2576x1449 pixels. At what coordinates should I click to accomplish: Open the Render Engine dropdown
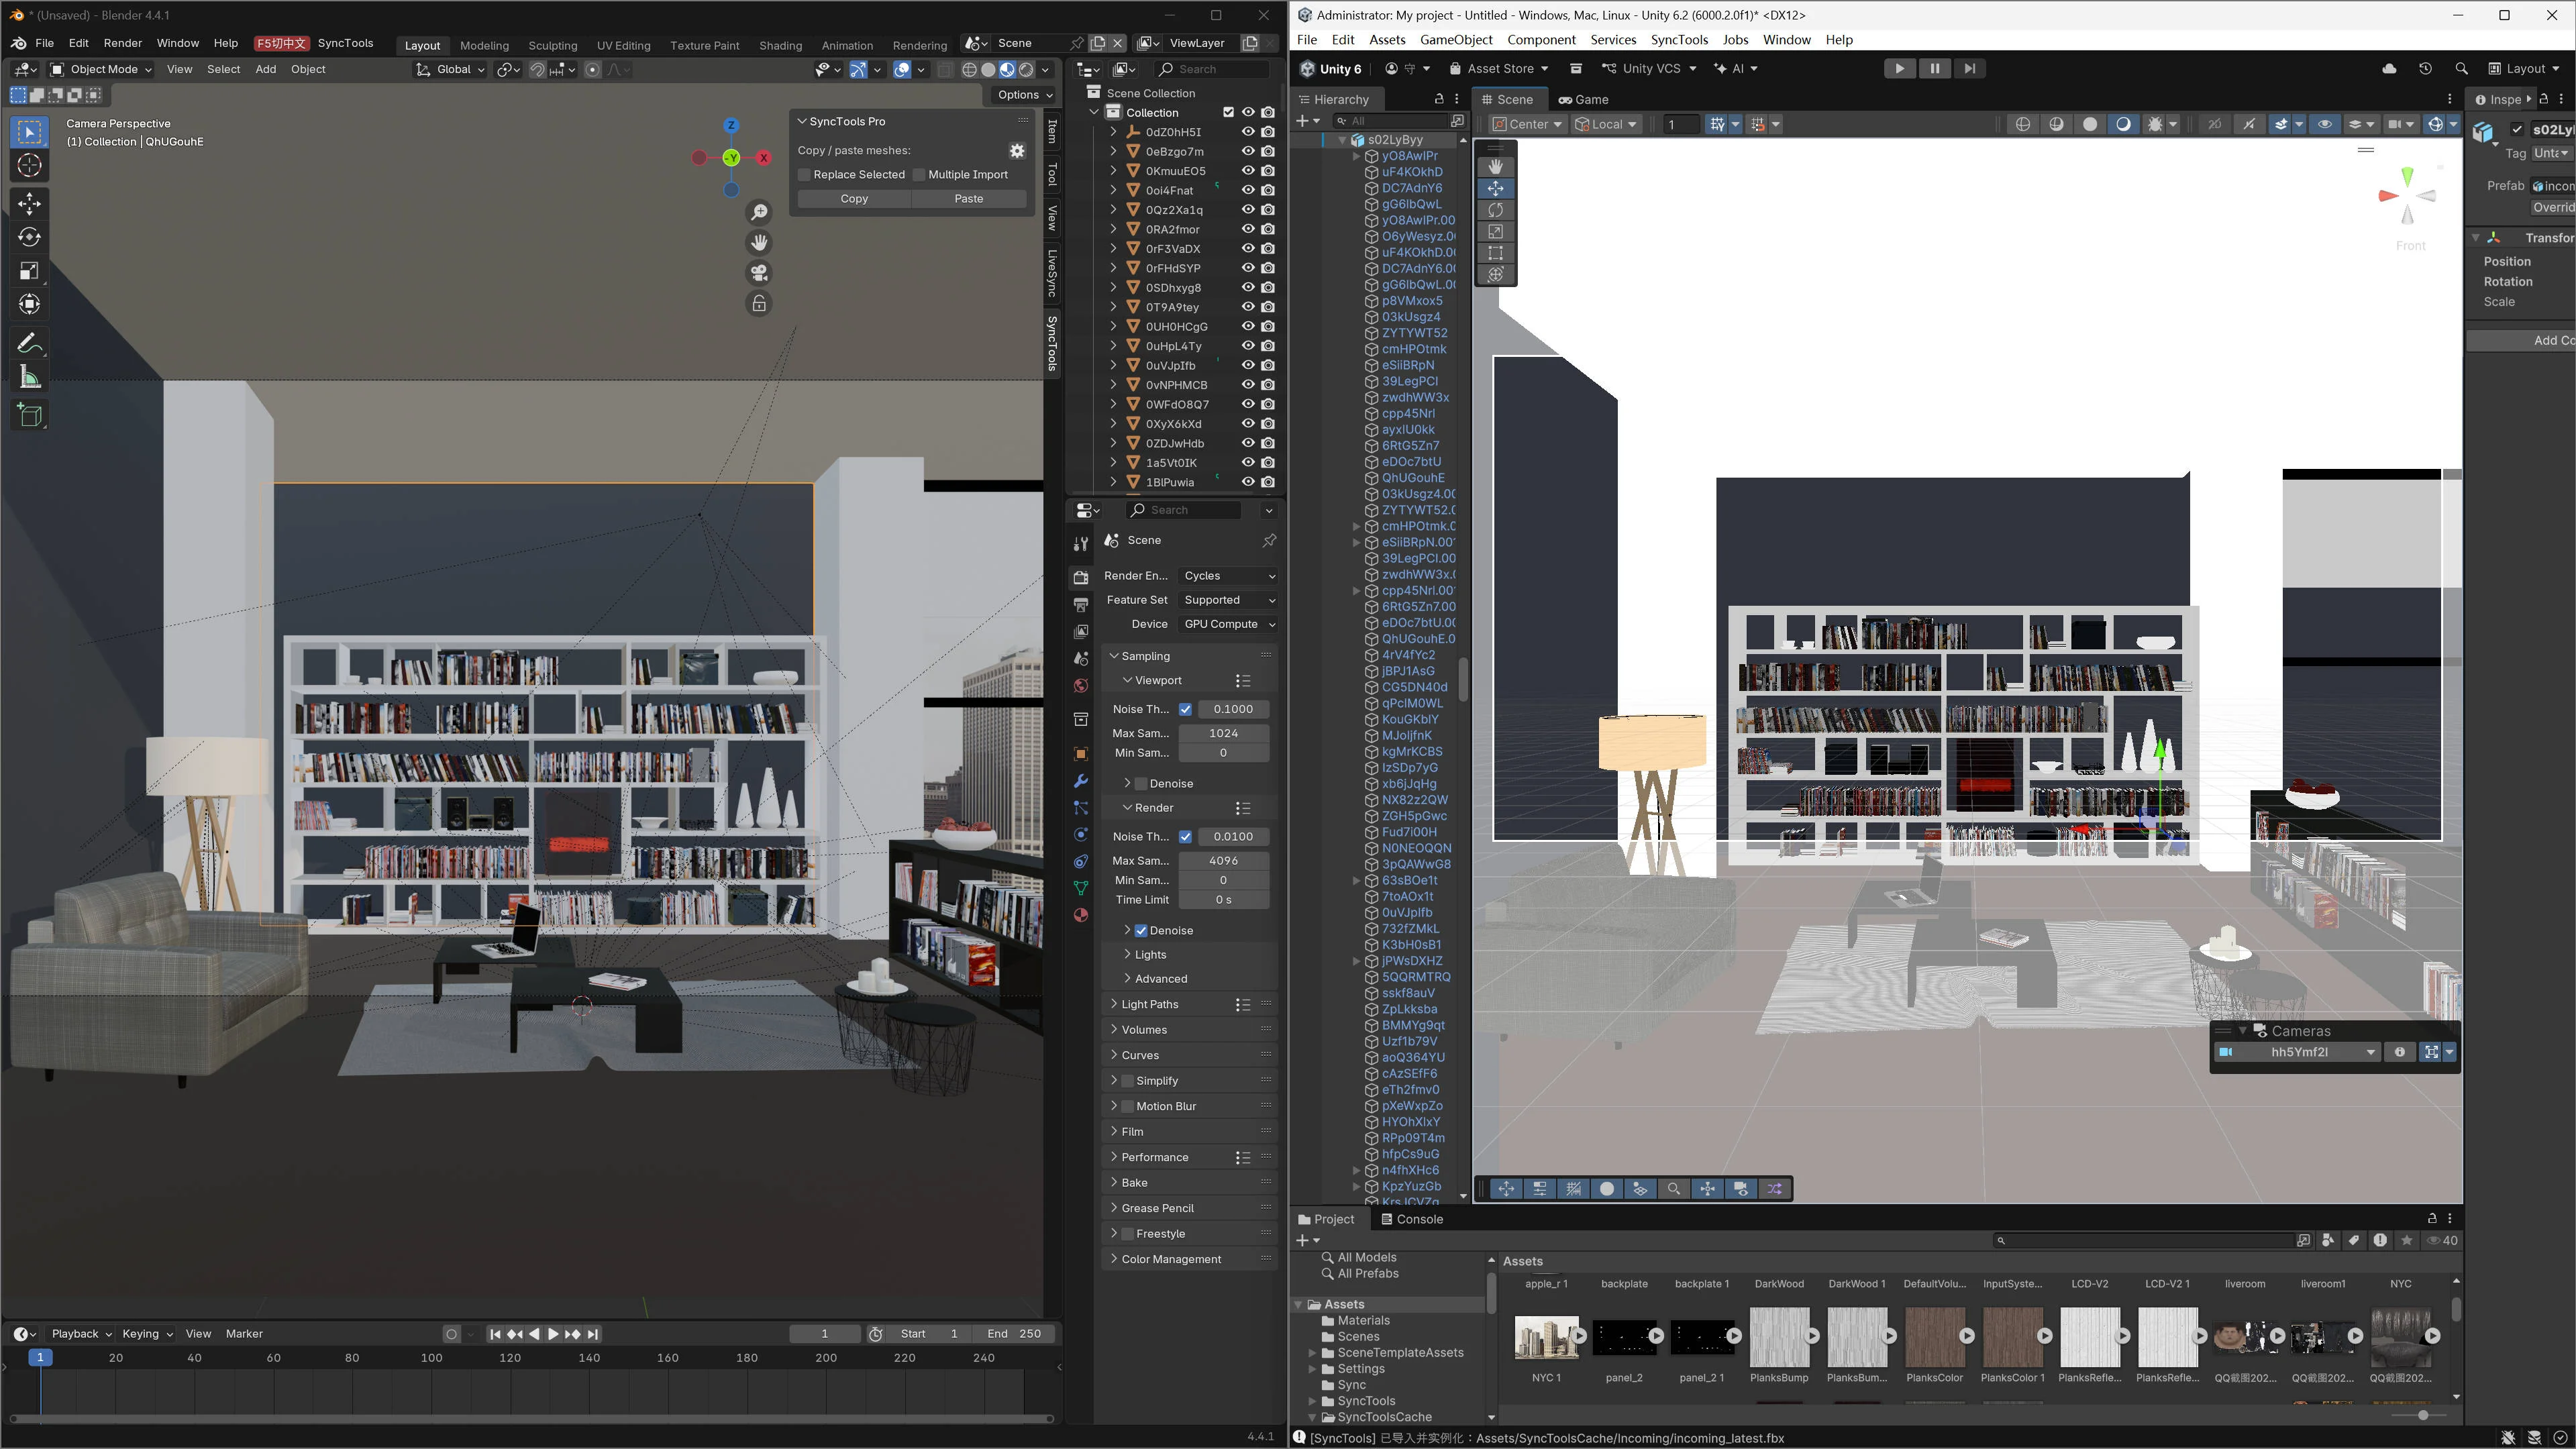pos(1228,576)
